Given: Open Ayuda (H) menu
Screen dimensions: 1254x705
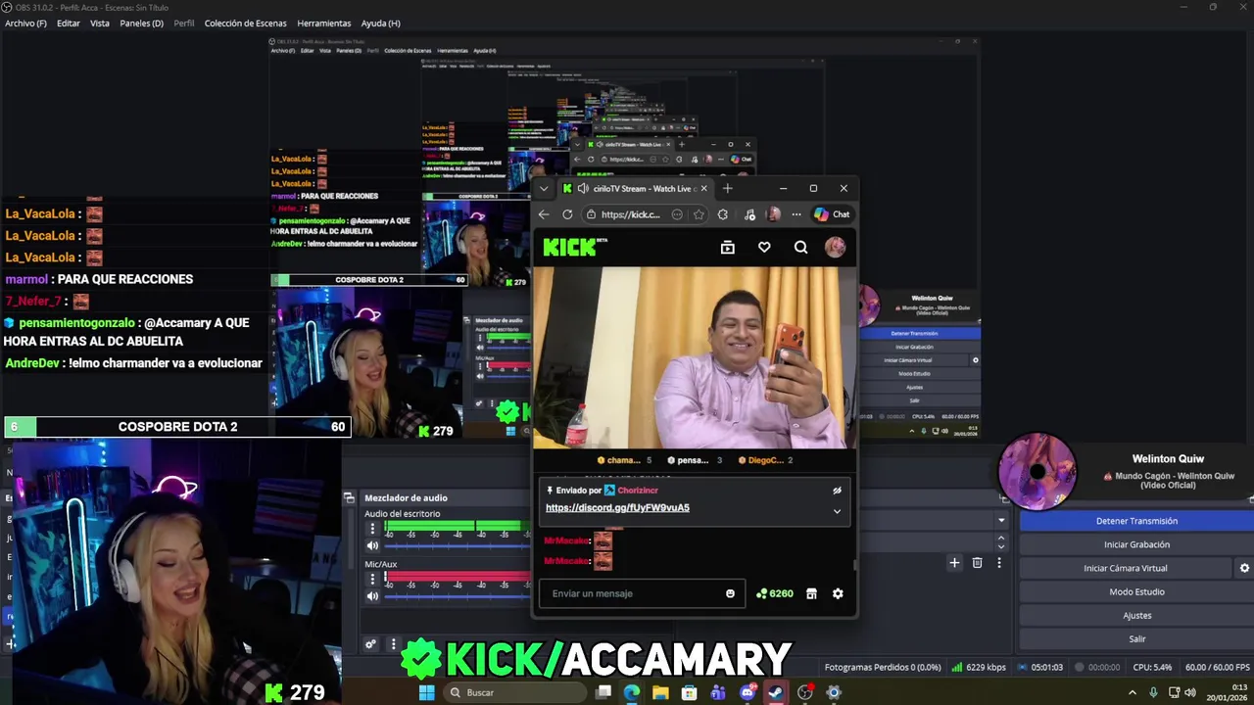Looking at the screenshot, I should click(x=380, y=23).
